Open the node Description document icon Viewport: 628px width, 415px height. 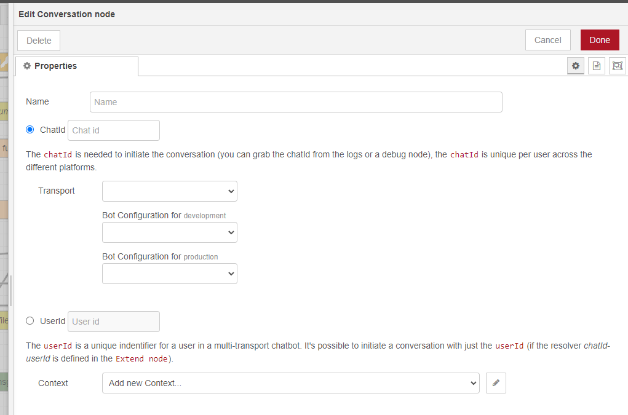pyautogui.click(x=597, y=66)
